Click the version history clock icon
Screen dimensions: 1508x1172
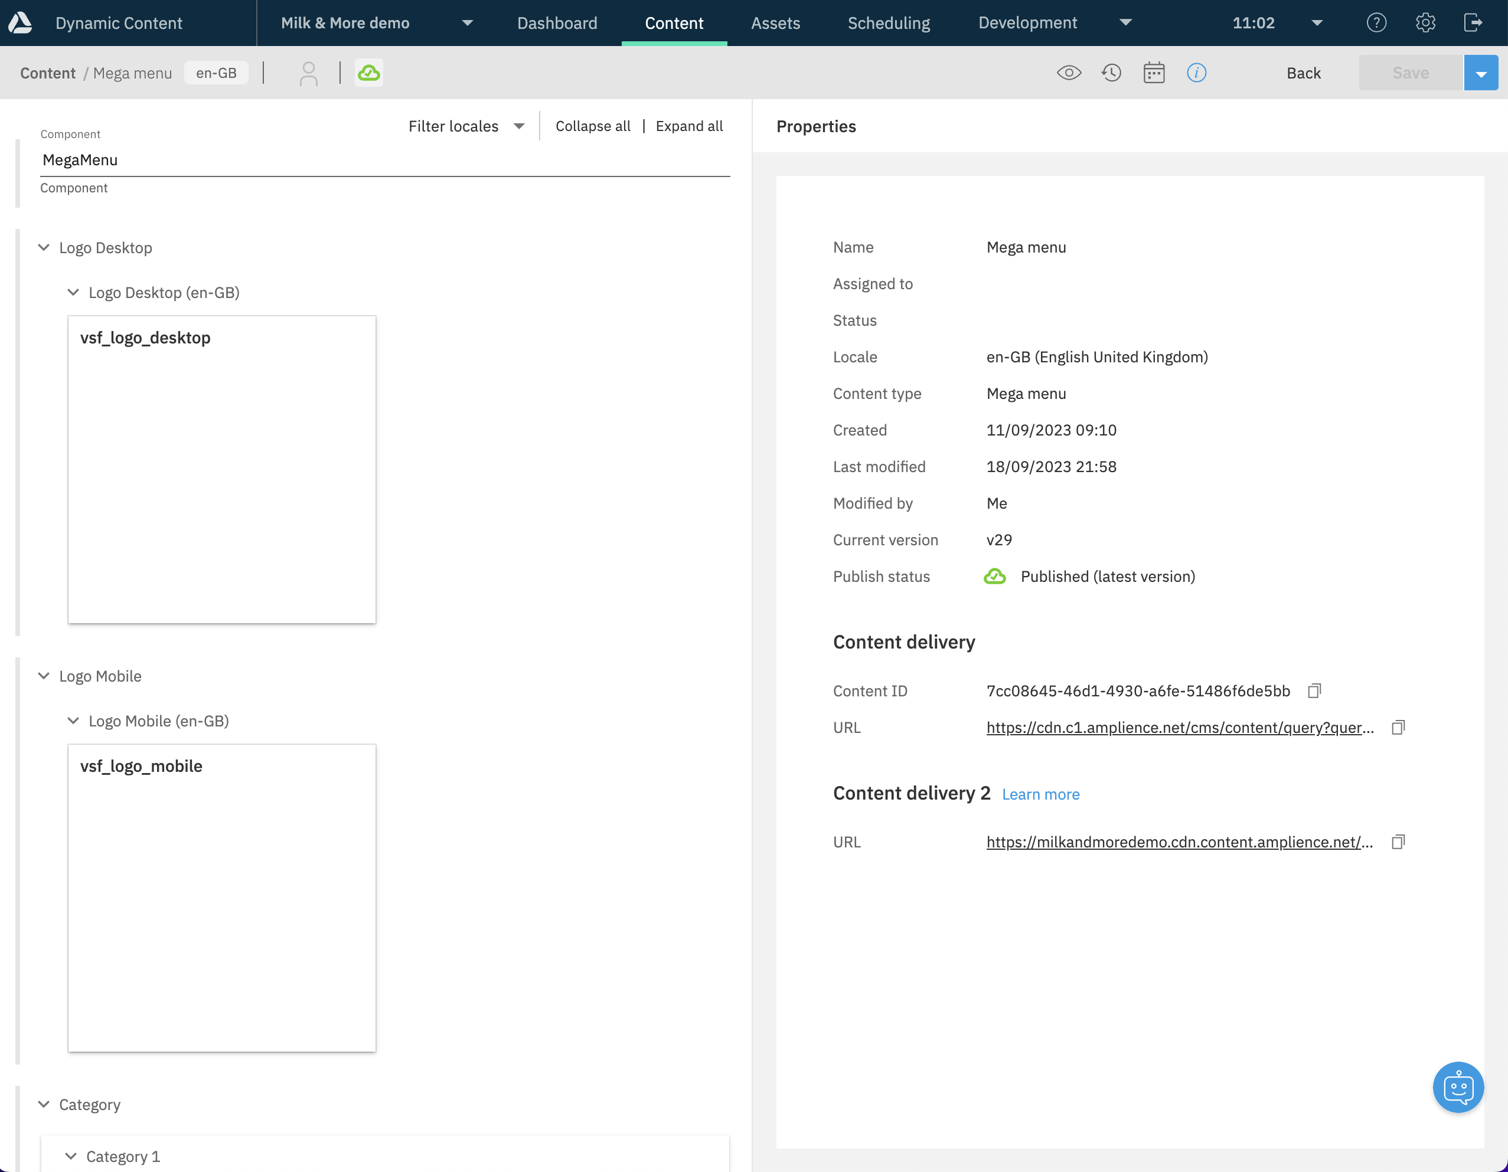click(x=1111, y=72)
